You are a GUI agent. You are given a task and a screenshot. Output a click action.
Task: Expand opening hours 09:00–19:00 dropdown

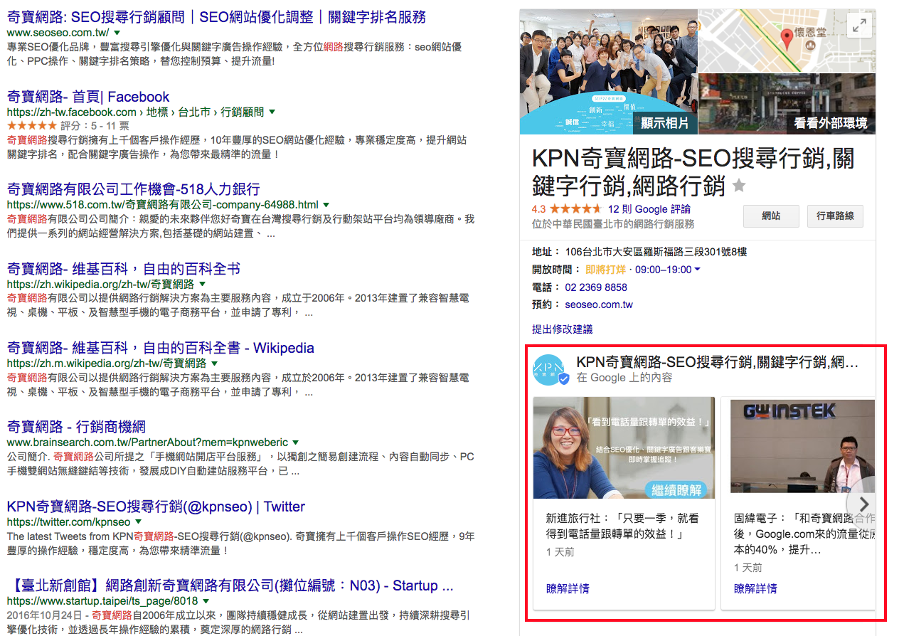[x=697, y=270]
